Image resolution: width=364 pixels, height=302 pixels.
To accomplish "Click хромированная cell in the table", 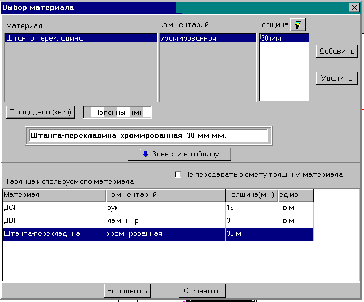I will [165, 234].
